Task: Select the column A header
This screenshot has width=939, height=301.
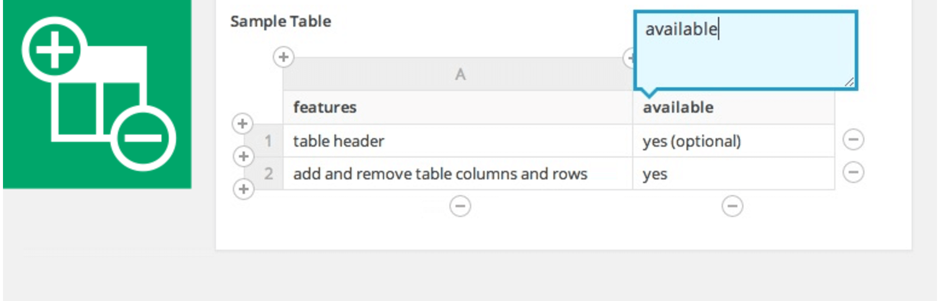Action: pyautogui.click(x=460, y=75)
